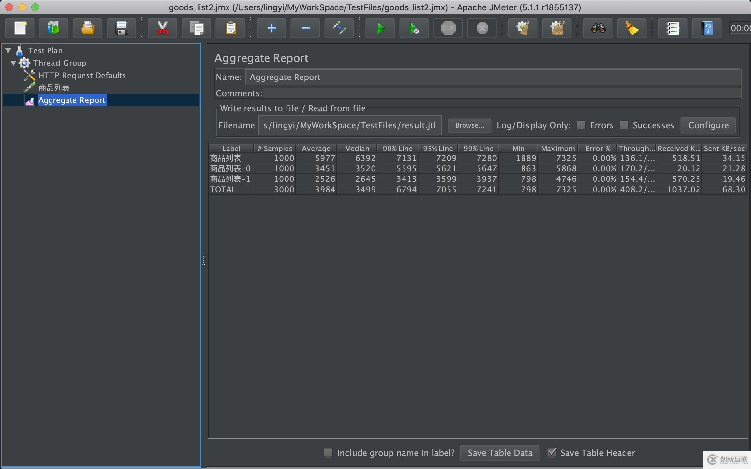The height and width of the screenshot is (469, 751).
Task: Enable the Successes only checkbox
Action: pyautogui.click(x=624, y=125)
